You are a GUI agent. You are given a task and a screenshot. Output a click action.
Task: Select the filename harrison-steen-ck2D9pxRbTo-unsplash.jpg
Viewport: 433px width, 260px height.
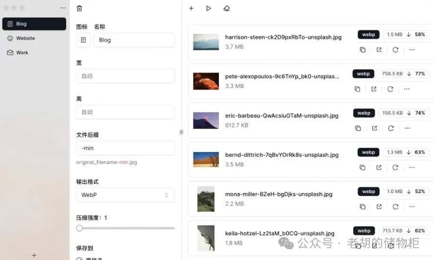[x=283, y=37]
